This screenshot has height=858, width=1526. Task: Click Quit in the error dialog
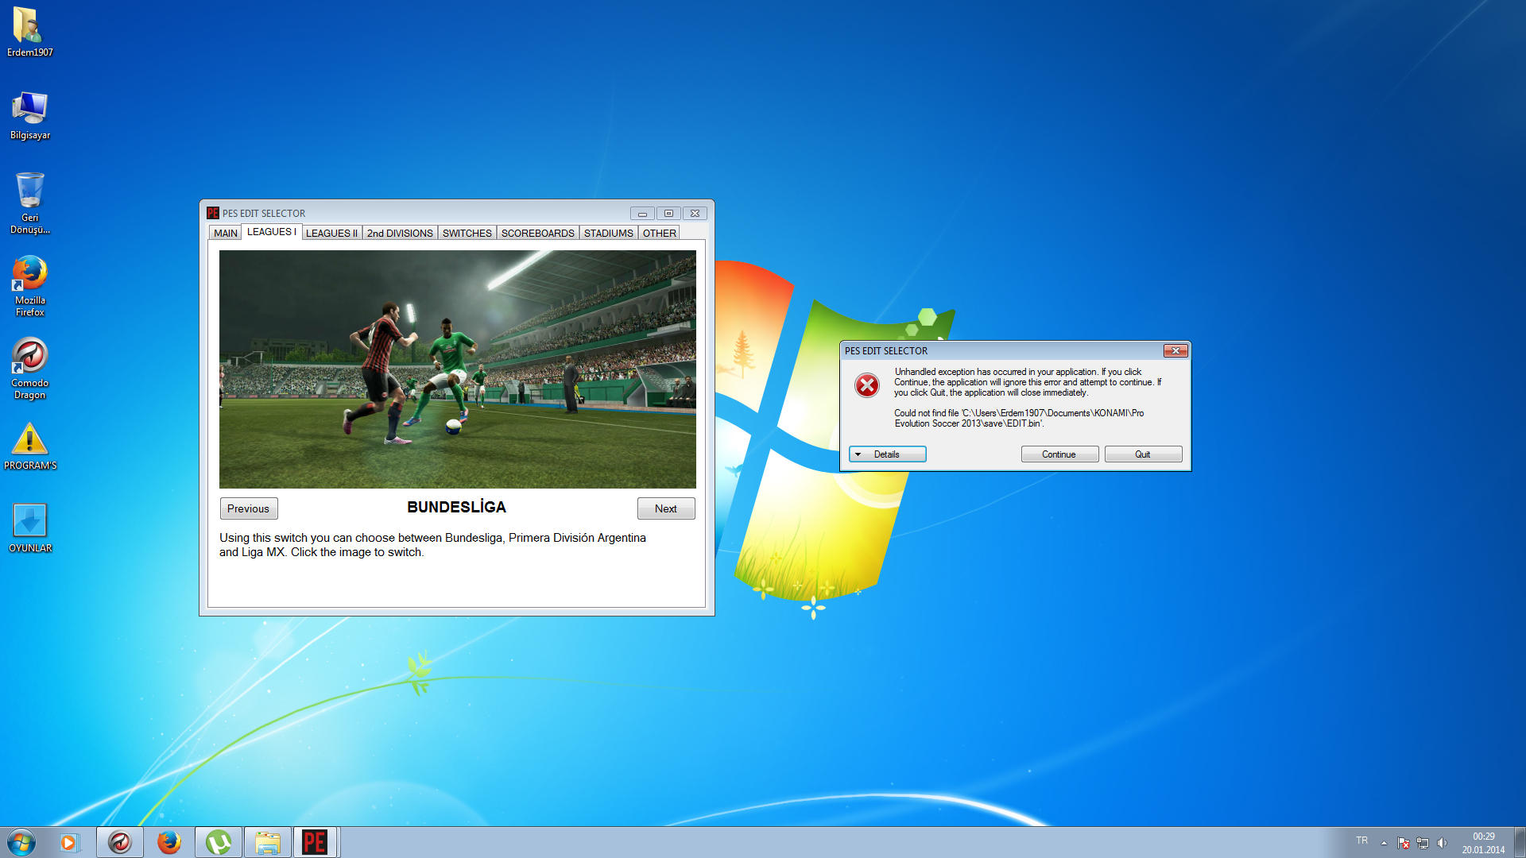pyautogui.click(x=1143, y=454)
